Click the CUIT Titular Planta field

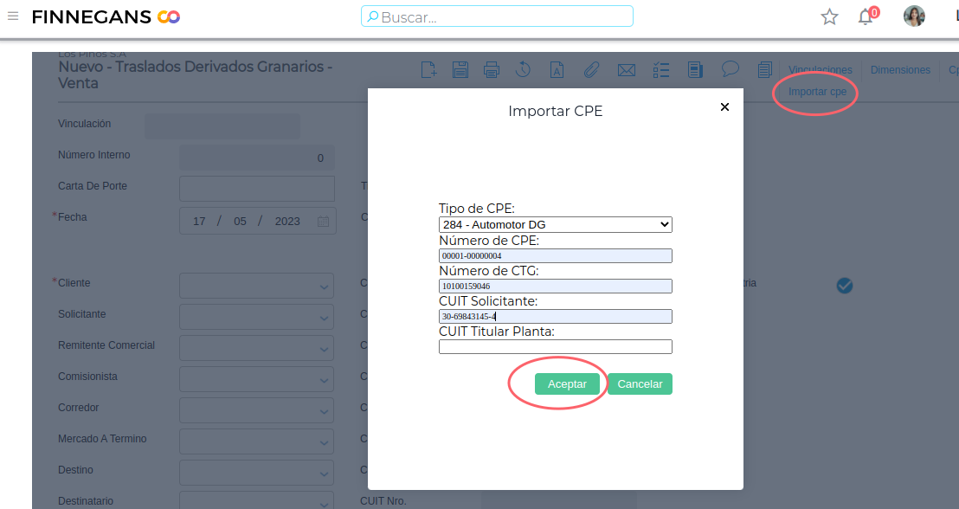555,346
